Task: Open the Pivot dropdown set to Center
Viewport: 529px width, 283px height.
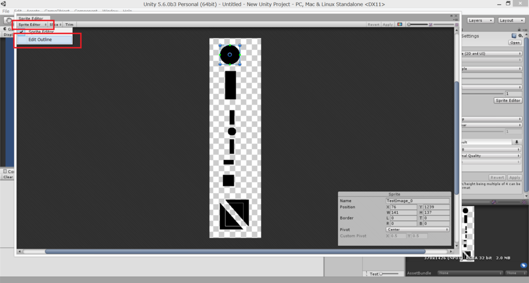Action: tap(417, 229)
